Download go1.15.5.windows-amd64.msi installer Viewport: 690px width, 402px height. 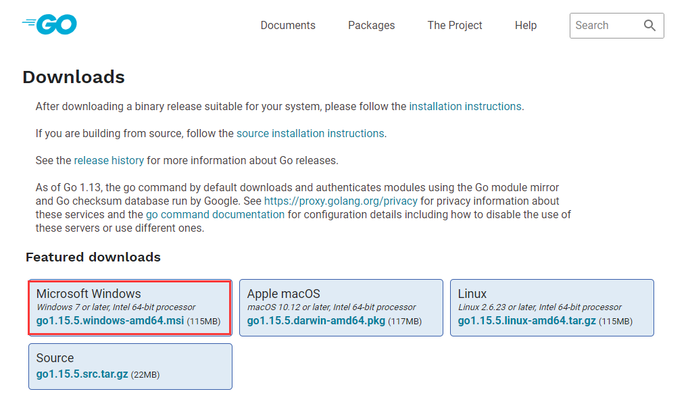click(109, 321)
